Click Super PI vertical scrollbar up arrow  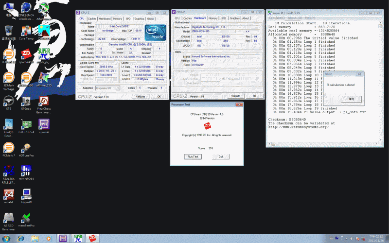pyautogui.click(x=380, y=23)
